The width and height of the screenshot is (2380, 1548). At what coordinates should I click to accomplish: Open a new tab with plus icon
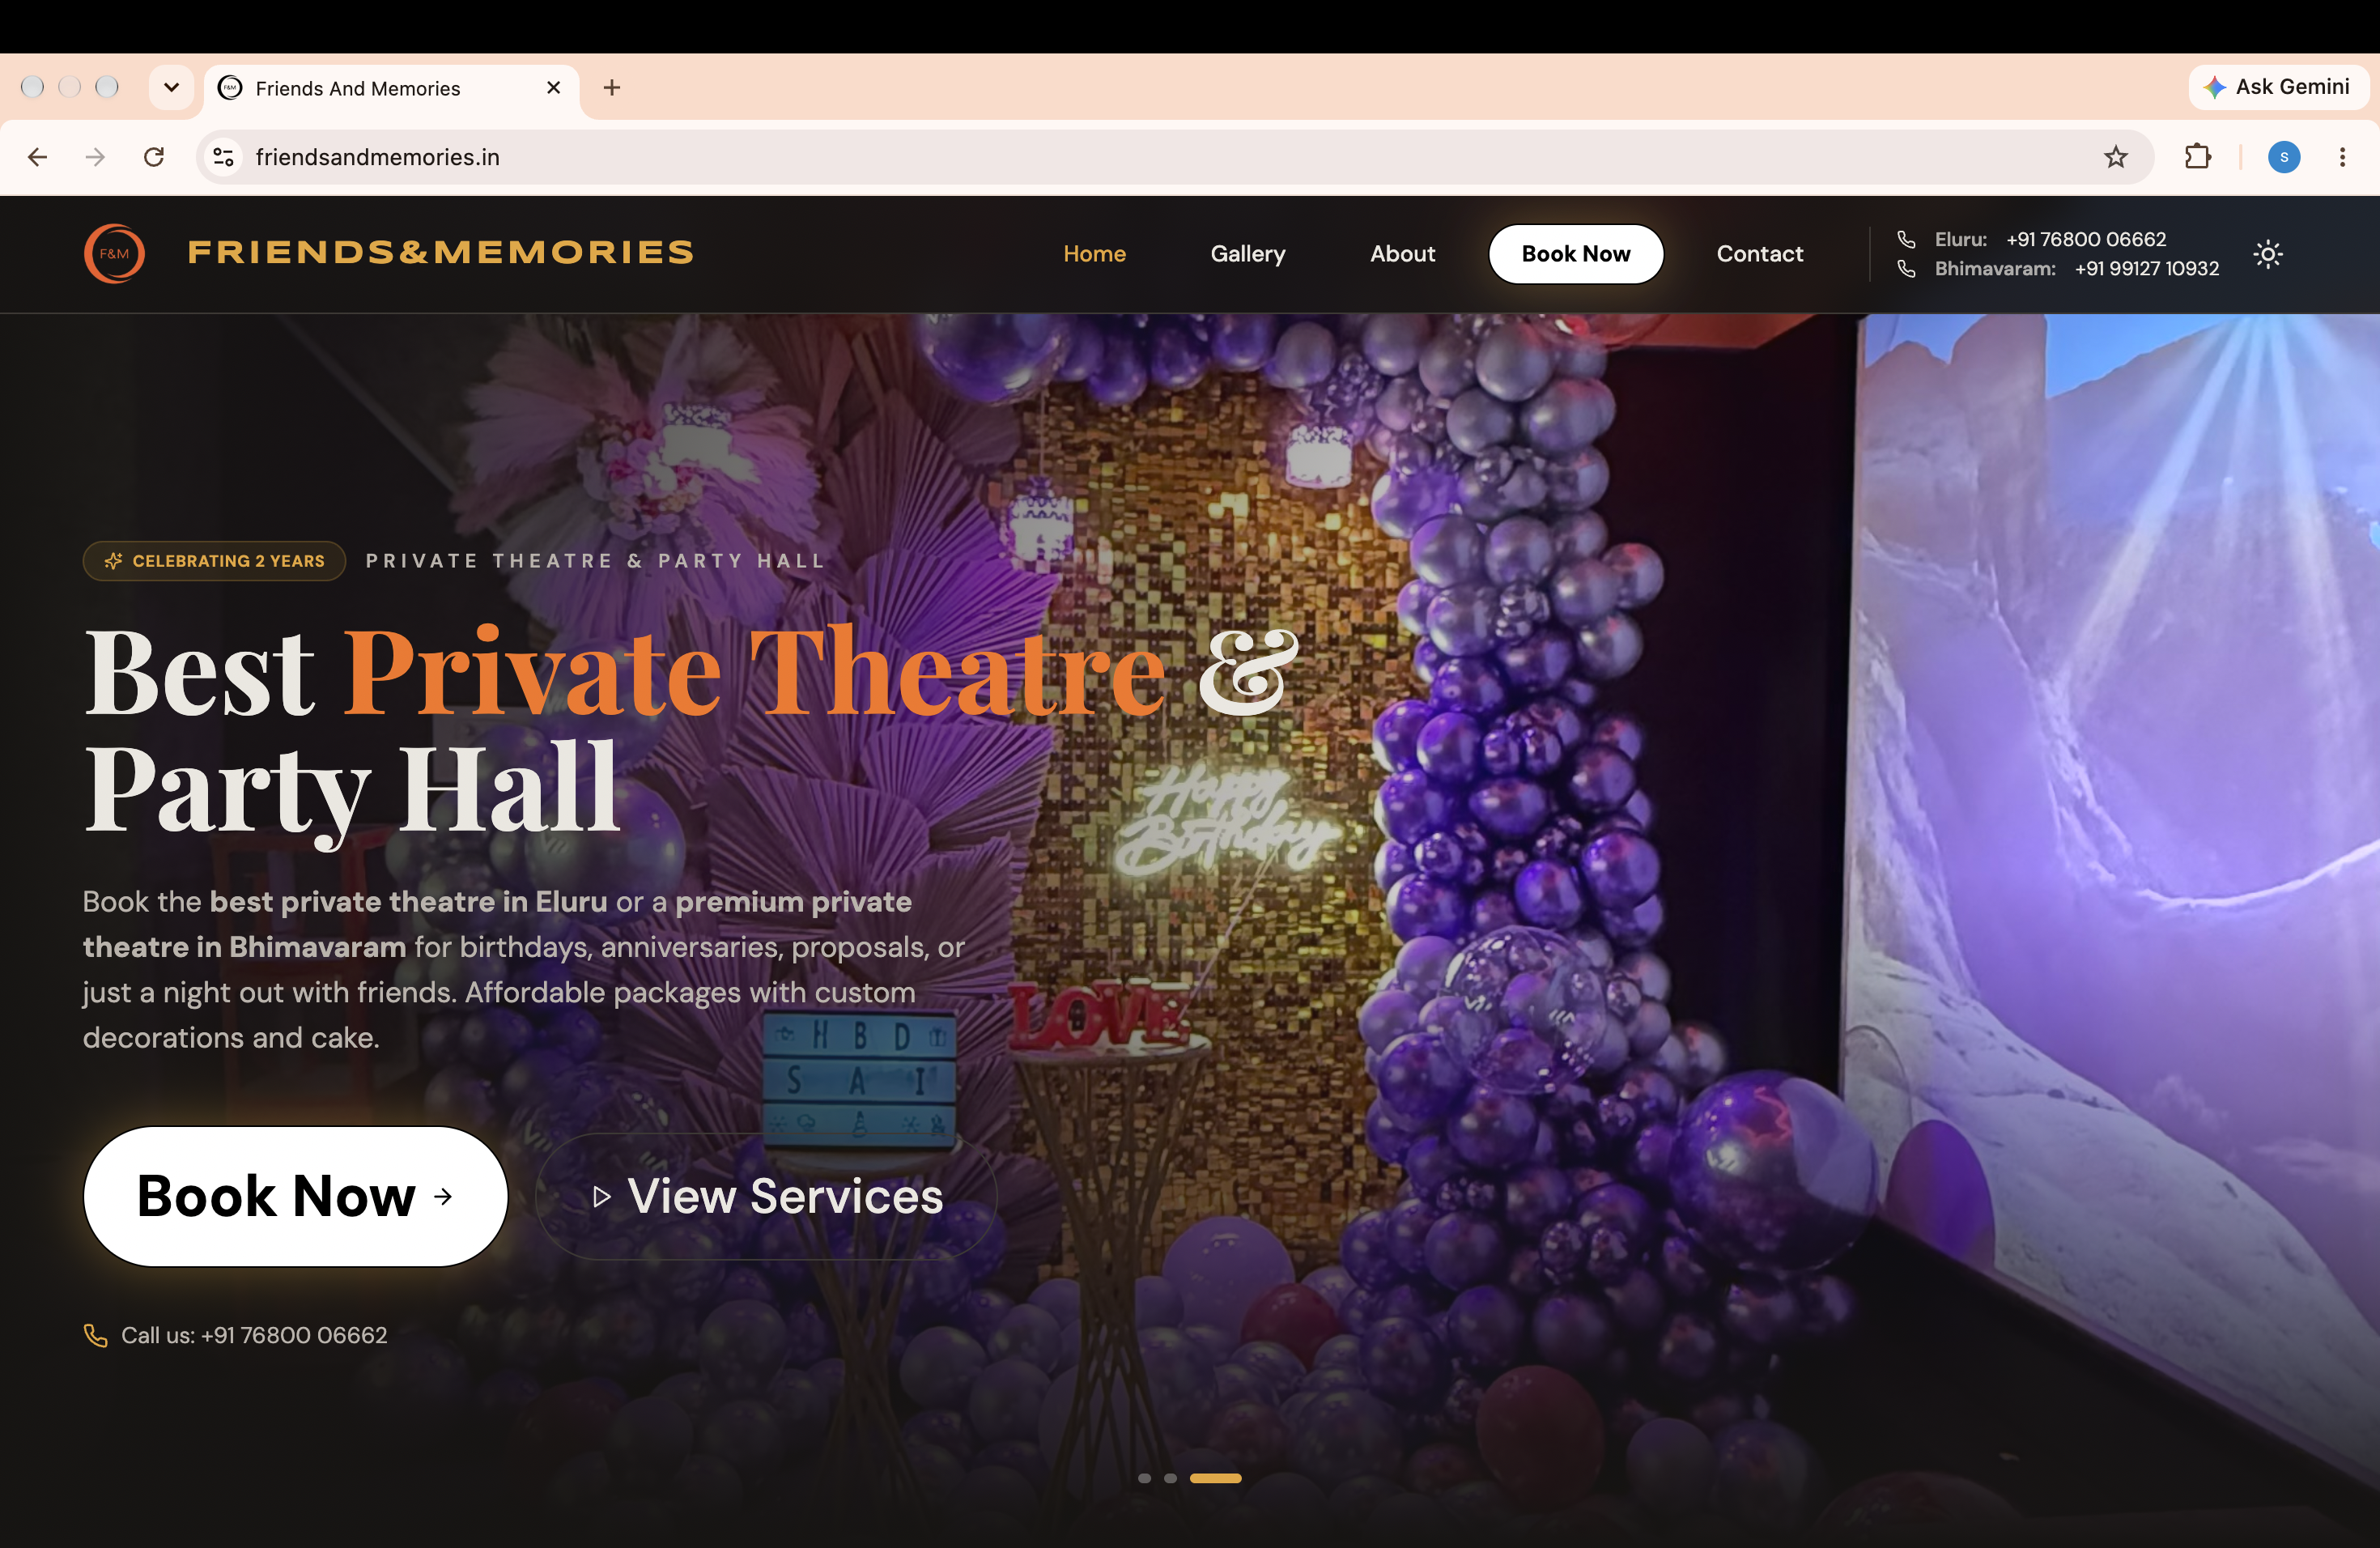point(612,88)
